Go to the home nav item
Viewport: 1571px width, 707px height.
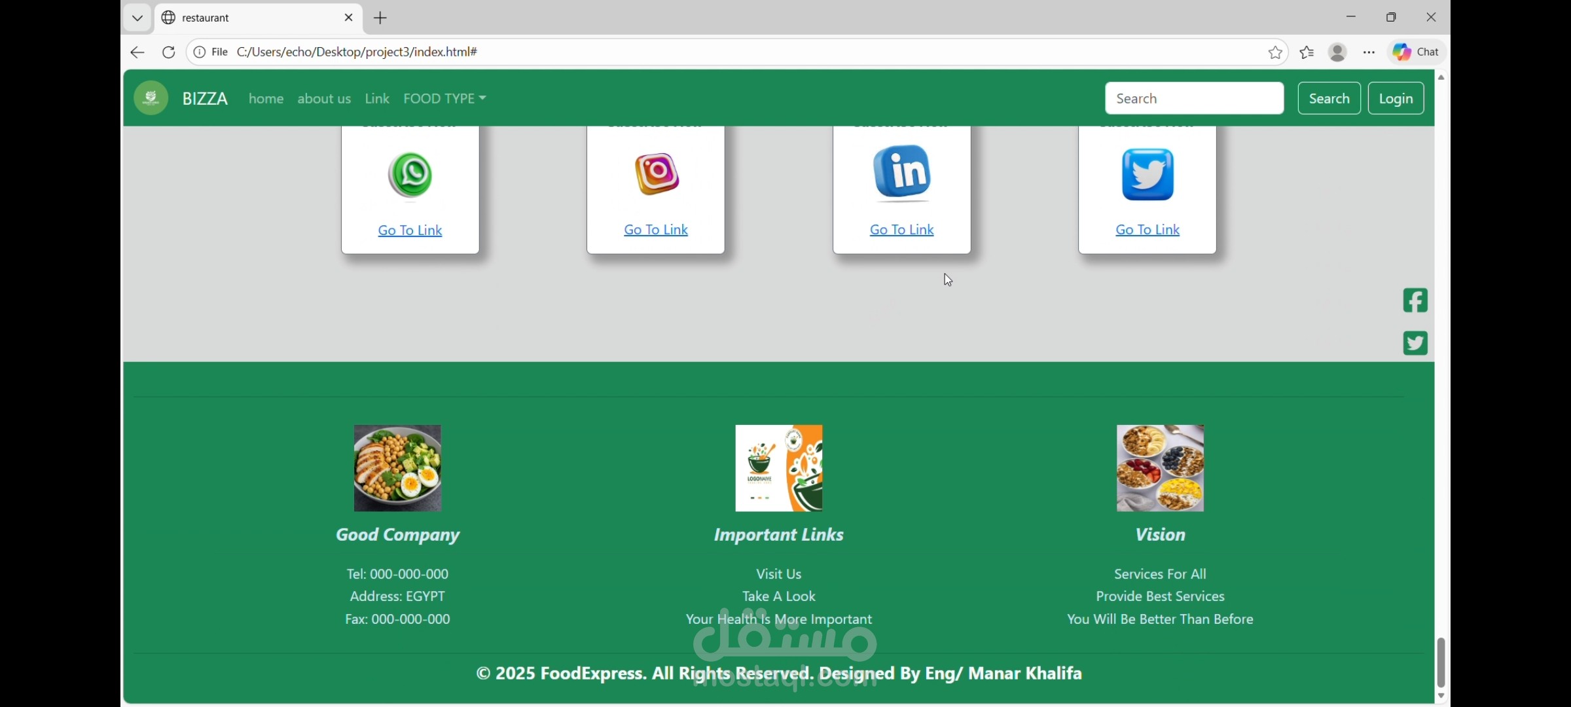[266, 99]
